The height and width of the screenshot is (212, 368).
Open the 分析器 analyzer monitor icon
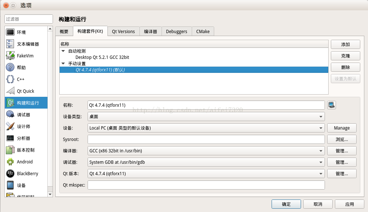point(10,138)
